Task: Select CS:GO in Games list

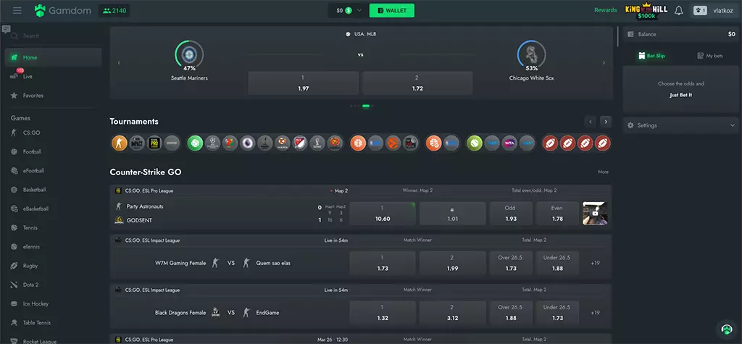Action: click(x=54, y=133)
